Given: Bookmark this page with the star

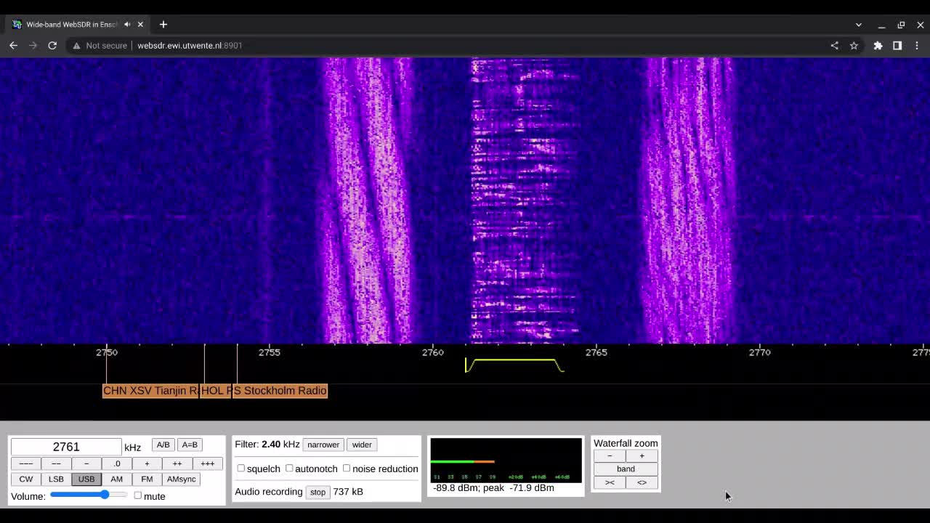Looking at the screenshot, I should (x=854, y=45).
